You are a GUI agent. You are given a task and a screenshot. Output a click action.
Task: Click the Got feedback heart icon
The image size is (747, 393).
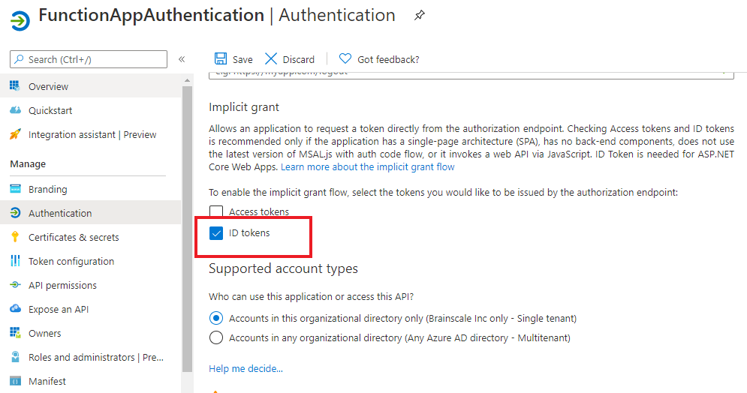pyautogui.click(x=345, y=59)
